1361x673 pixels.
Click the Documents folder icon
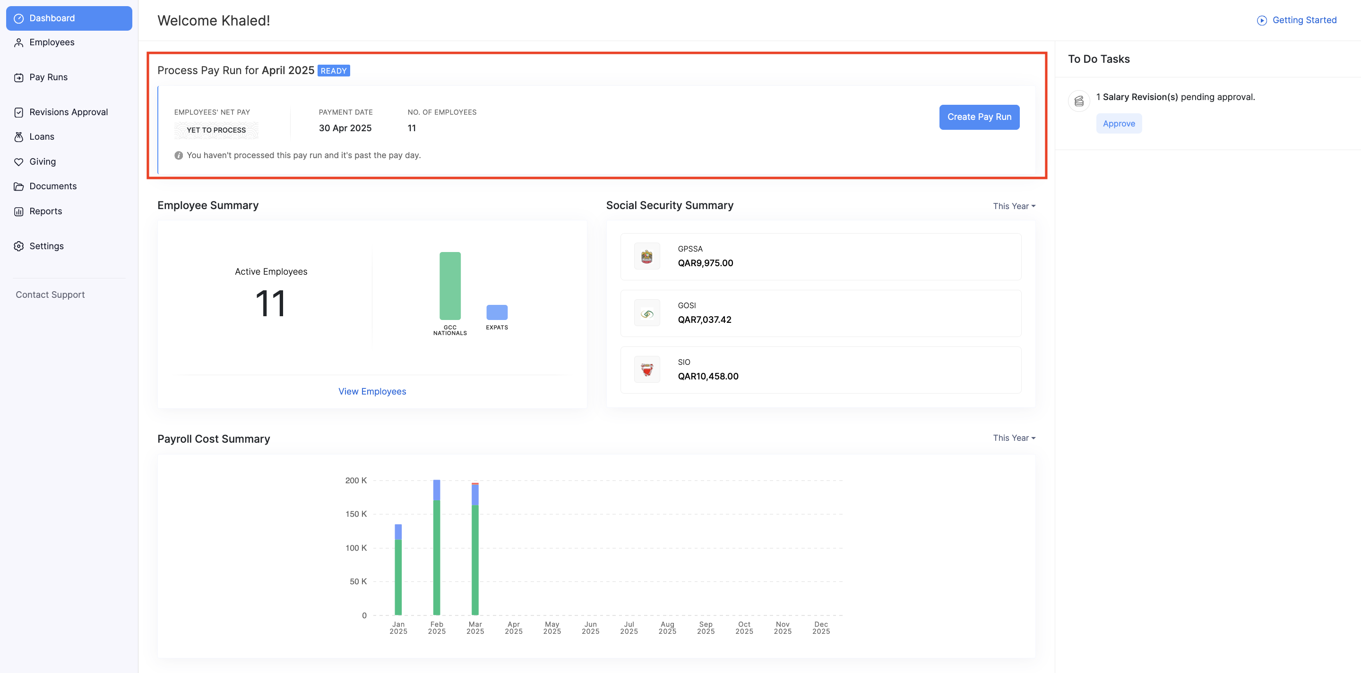tap(18, 186)
